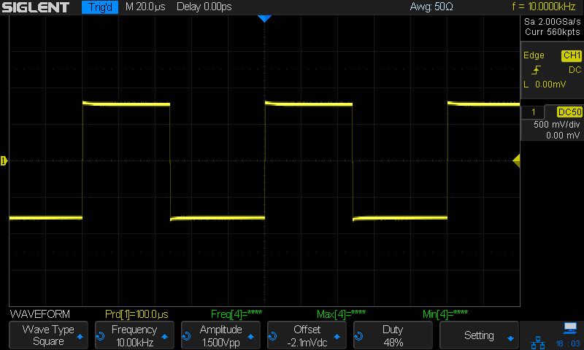The width and height of the screenshot is (584, 350).
Task: Click the yellow channel 1 ground marker
Action: point(4,160)
